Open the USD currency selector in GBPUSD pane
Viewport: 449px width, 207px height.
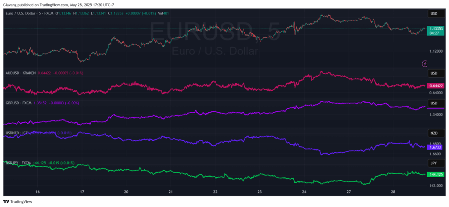click(x=434, y=103)
